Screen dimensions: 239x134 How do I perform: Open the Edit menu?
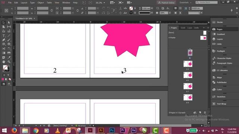16,3
